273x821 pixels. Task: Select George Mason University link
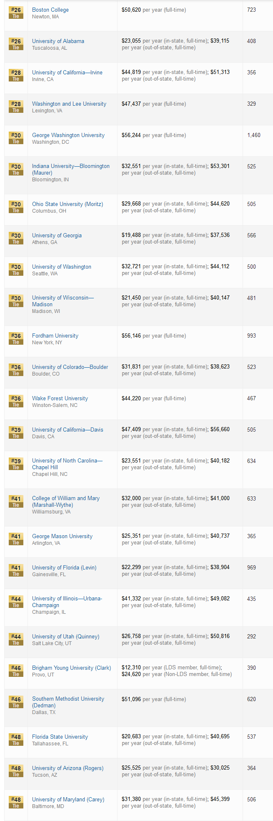pos(62,536)
